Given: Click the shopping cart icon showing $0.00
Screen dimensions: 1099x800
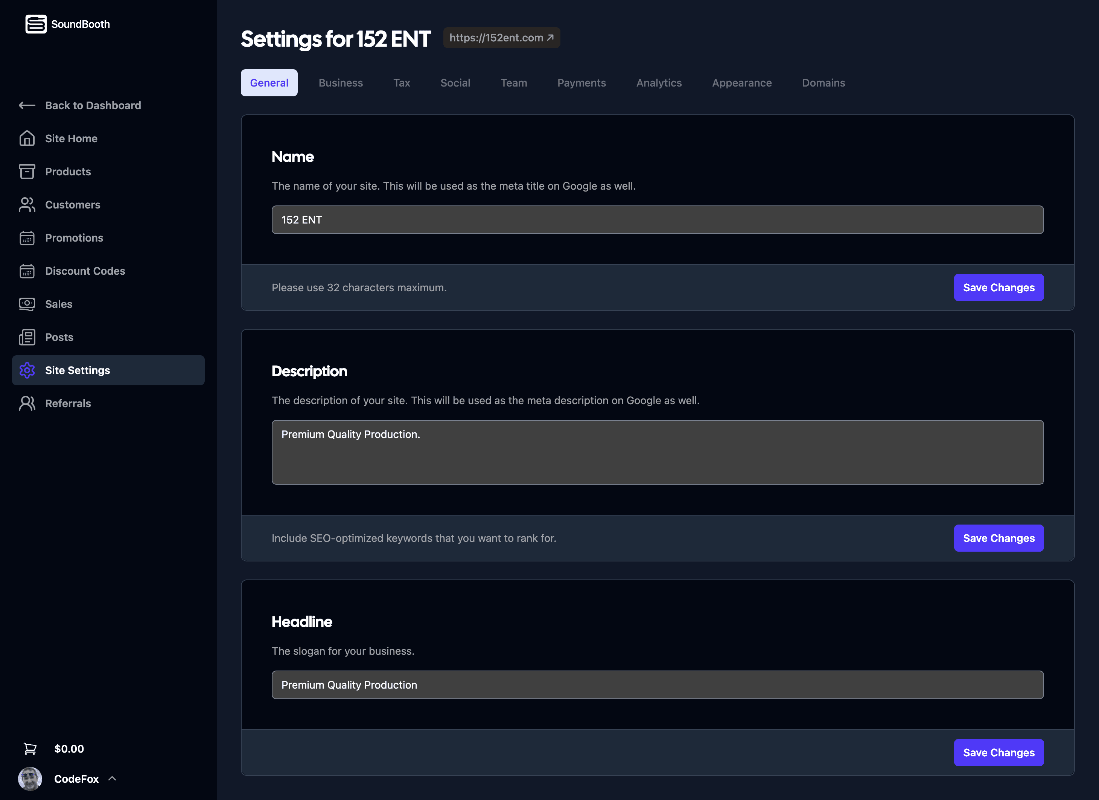Looking at the screenshot, I should (x=30, y=748).
